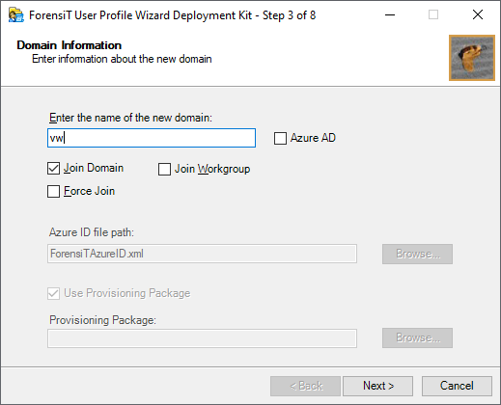Viewport: 501px width, 405px height.
Task: Toggle the Use Provisioning Package checkbox
Action: point(53,293)
